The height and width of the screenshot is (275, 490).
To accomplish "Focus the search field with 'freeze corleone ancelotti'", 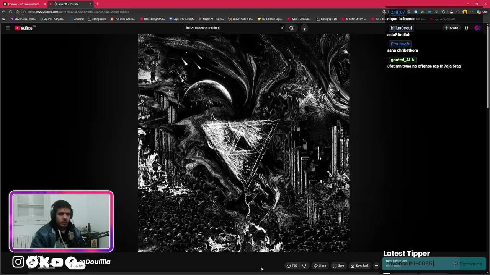I will (x=232, y=28).
